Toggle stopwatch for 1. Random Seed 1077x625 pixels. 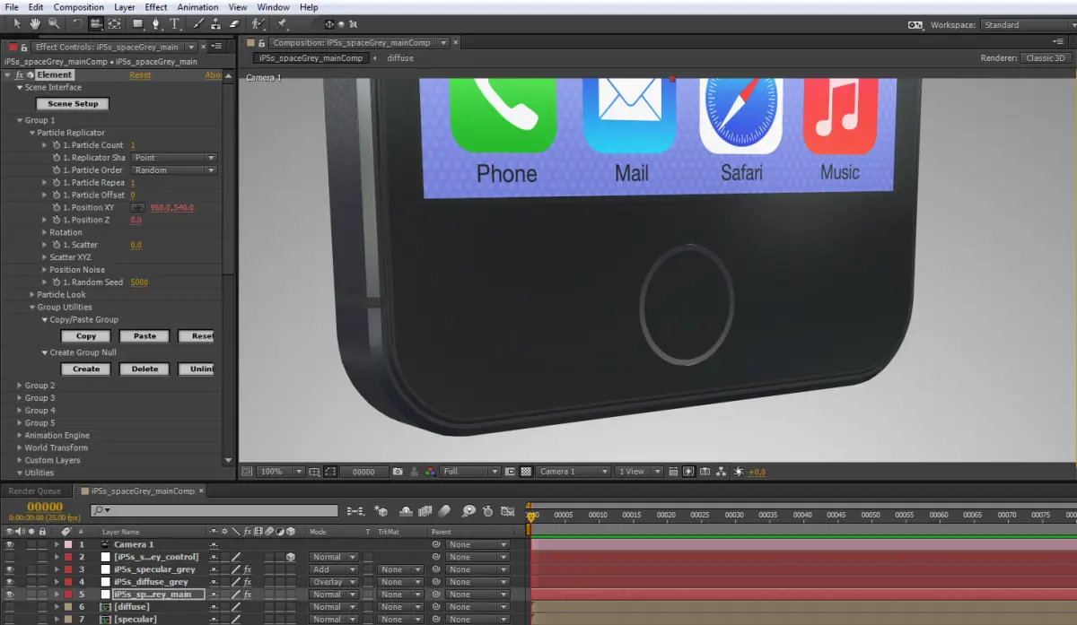pyautogui.click(x=56, y=282)
